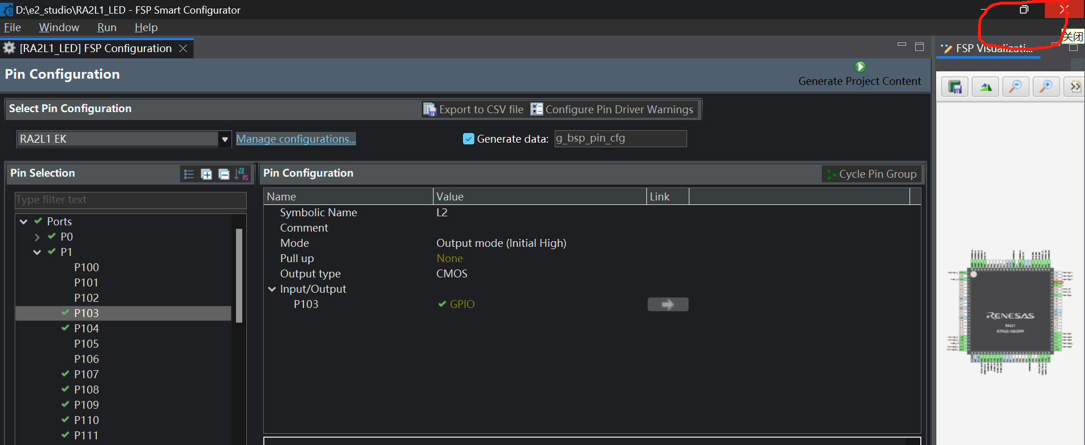The height and width of the screenshot is (445, 1085).
Task: Sort Pin Selection alphabetically with A-Z icon
Action: pos(242,174)
